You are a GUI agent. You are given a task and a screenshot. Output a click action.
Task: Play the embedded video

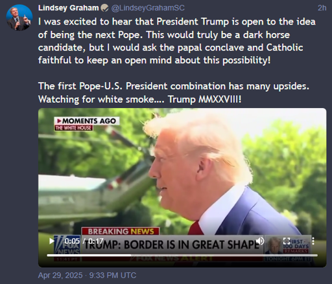coord(52,241)
